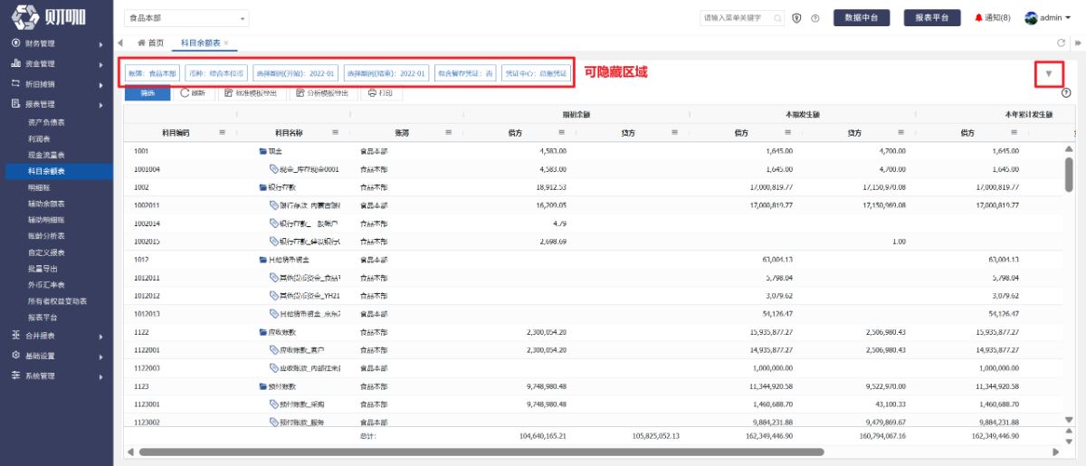Click the 首页 home tab
Image resolution: width=1086 pixels, height=466 pixels.
pyautogui.click(x=151, y=43)
